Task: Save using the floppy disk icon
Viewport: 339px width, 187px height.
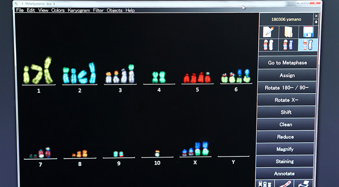Action: [308, 32]
